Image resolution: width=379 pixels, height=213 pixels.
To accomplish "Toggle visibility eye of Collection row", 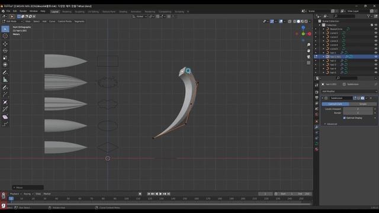I will coord(375,25).
